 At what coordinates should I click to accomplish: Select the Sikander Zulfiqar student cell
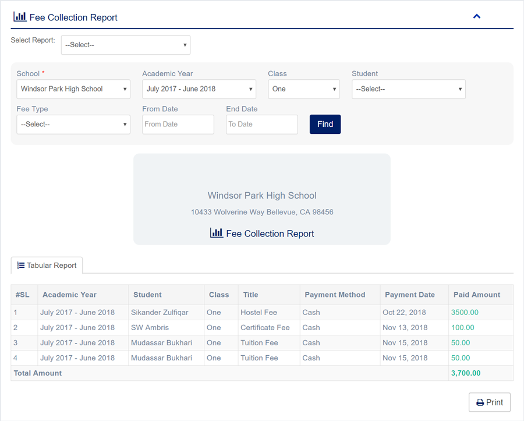coord(160,312)
